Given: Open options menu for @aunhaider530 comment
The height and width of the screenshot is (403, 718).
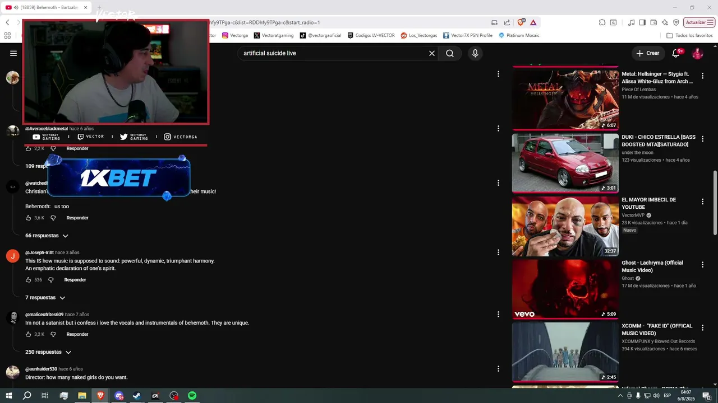Looking at the screenshot, I should pyautogui.click(x=498, y=369).
